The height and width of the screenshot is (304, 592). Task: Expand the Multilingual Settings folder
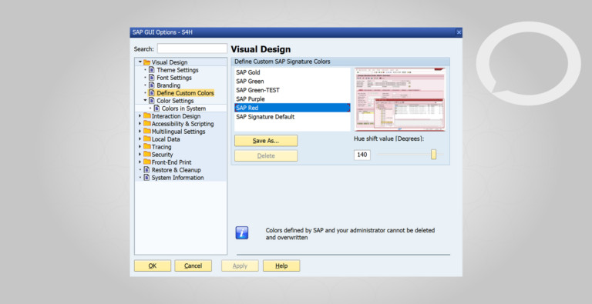coord(140,132)
